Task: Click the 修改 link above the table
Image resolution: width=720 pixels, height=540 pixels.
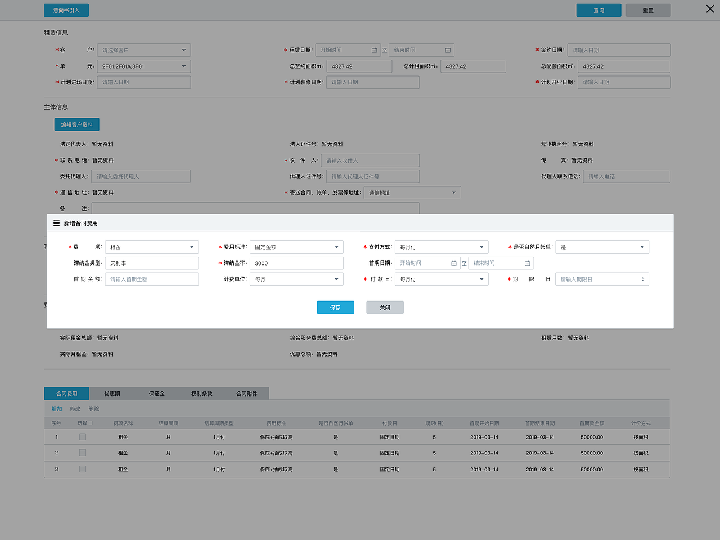Action: click(x=75, y=409)
